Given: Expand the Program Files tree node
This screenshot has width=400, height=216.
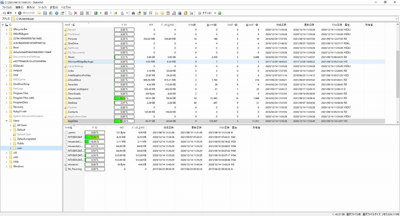Looking at the screenshot, I should (x=7, y=93).
